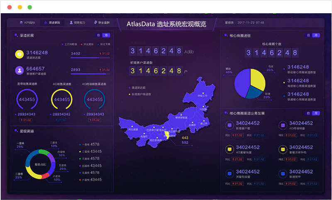The image size is (332, 200).
Task: Click the blue 新增宽带 card icon
Action: click(283, 173)
